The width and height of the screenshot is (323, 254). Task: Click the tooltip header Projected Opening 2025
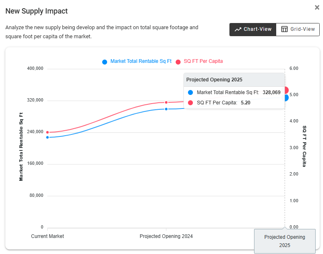coord(214,80)
